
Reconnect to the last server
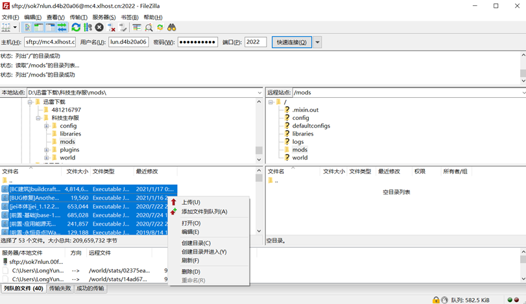coord(123,27)
